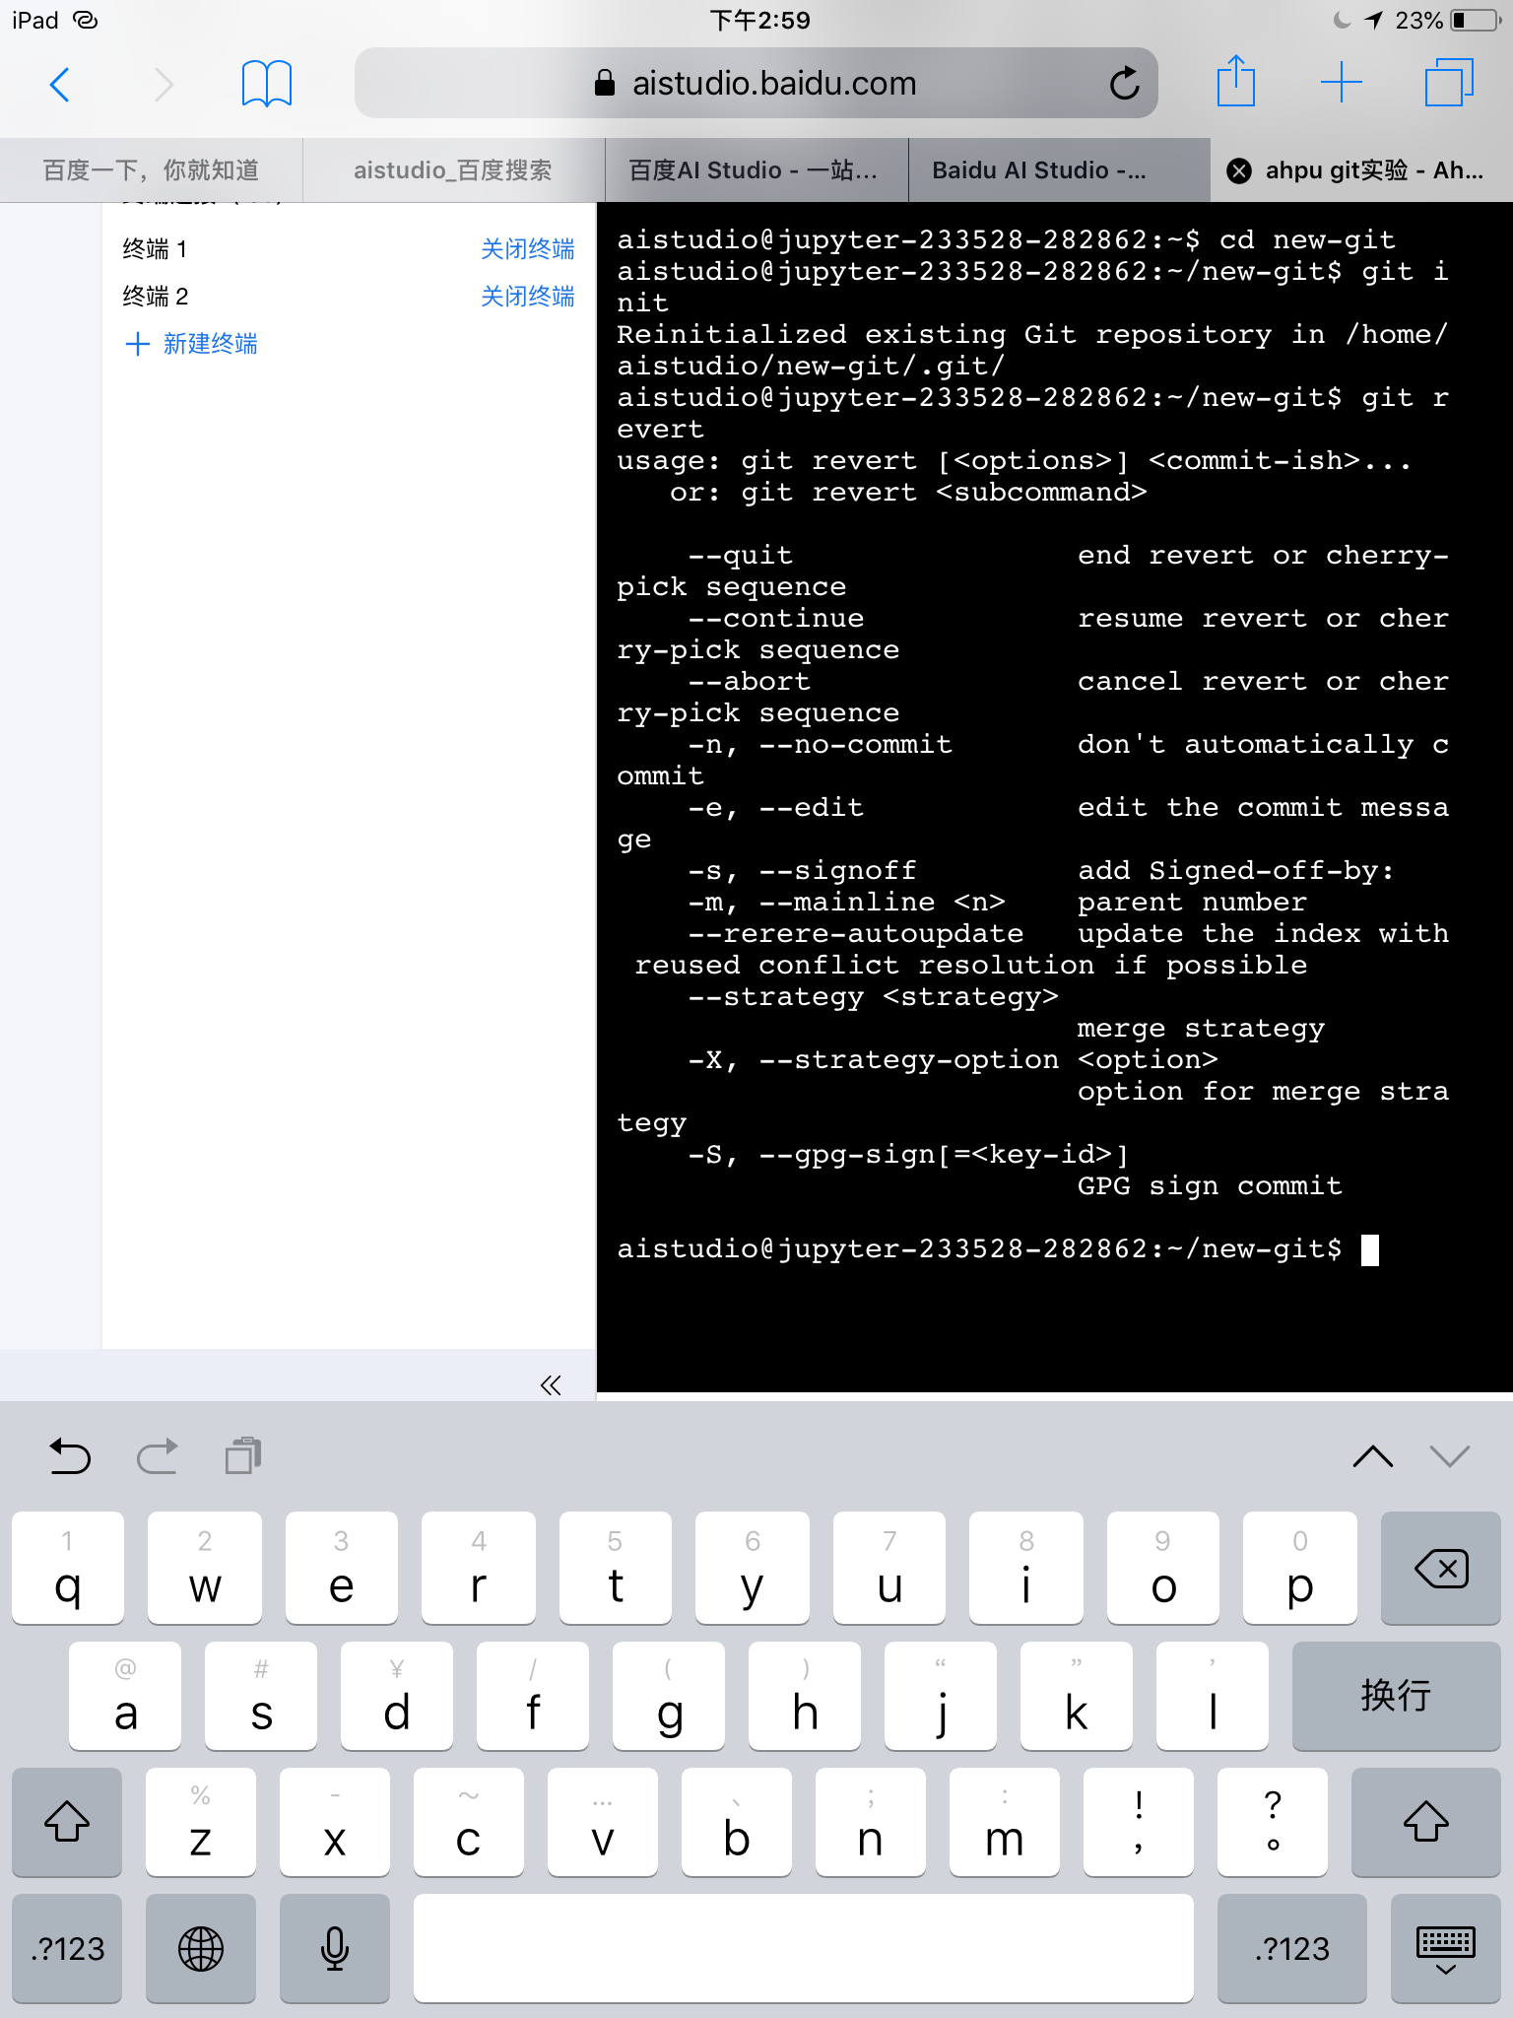This screenshot has height=2018, width=1513.
Task: Tap the globe language switch key
Action: coord(201,1948)
